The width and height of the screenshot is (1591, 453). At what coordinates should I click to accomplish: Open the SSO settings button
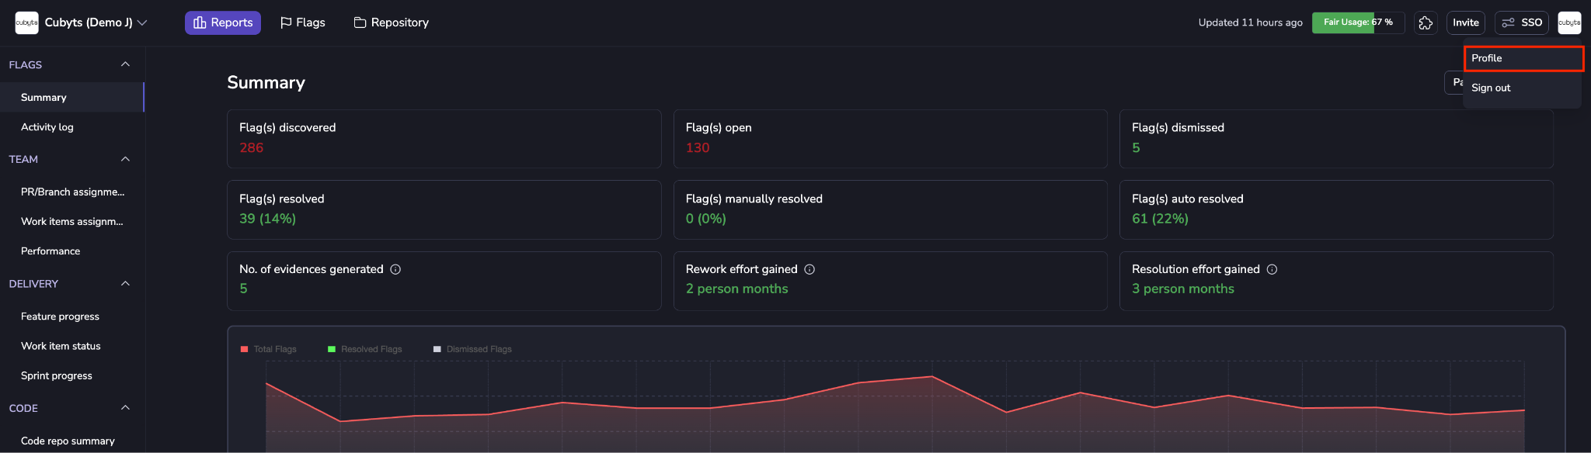1522,22
